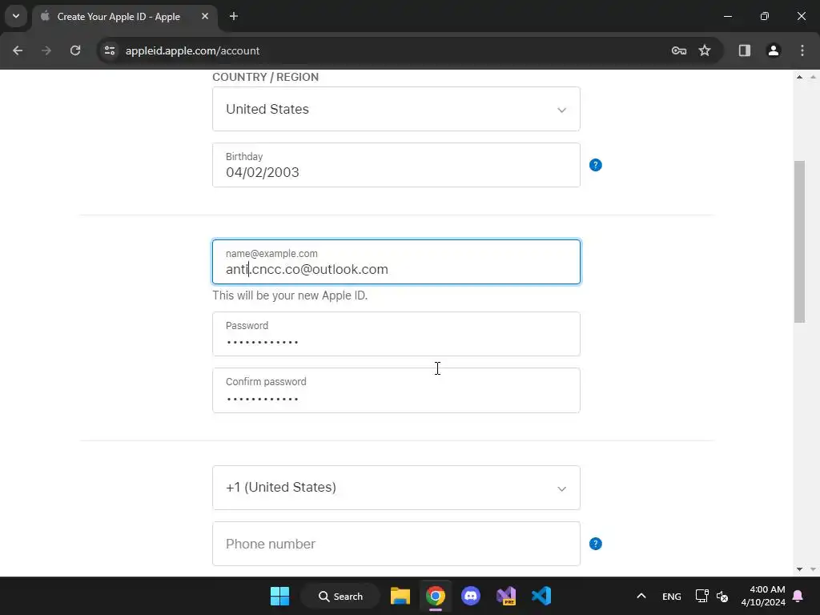Bookmark this page with the star icon
Image resolution: width=820 pixels, height=615 pixels.
tap(705, 50)
